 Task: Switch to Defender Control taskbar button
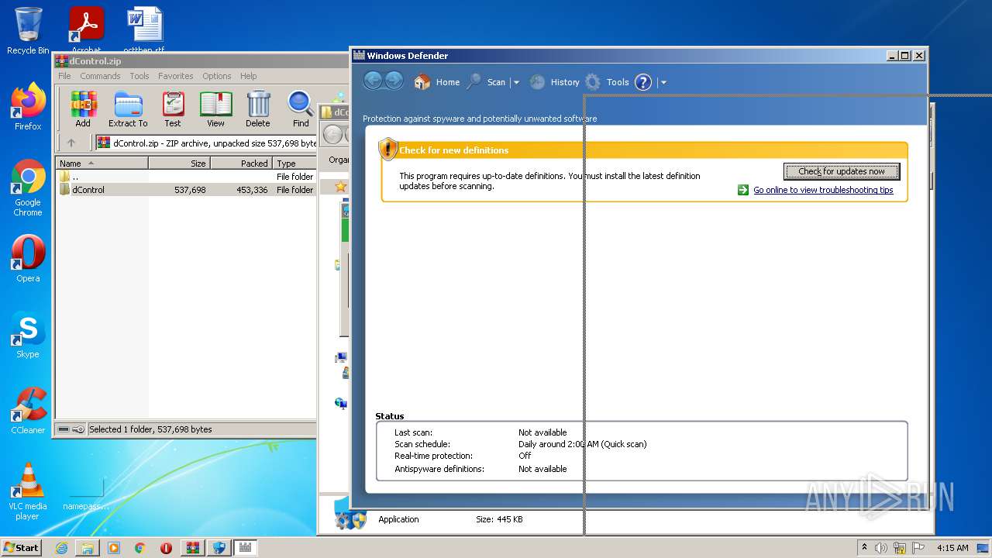219,548
